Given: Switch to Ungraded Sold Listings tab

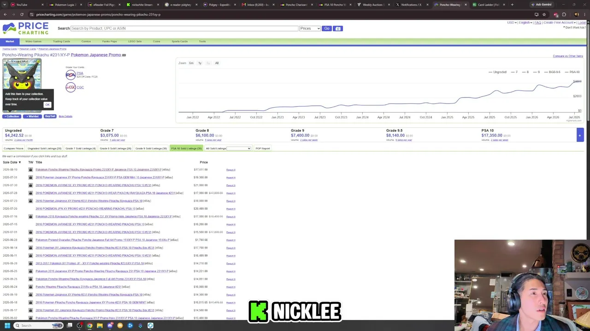Looking at the screenshot, I should pyautogui.click(x=44, y=148).
